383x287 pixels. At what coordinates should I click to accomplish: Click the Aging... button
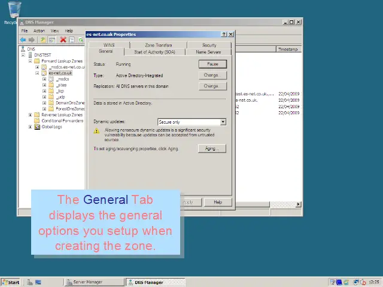[212, 148]
